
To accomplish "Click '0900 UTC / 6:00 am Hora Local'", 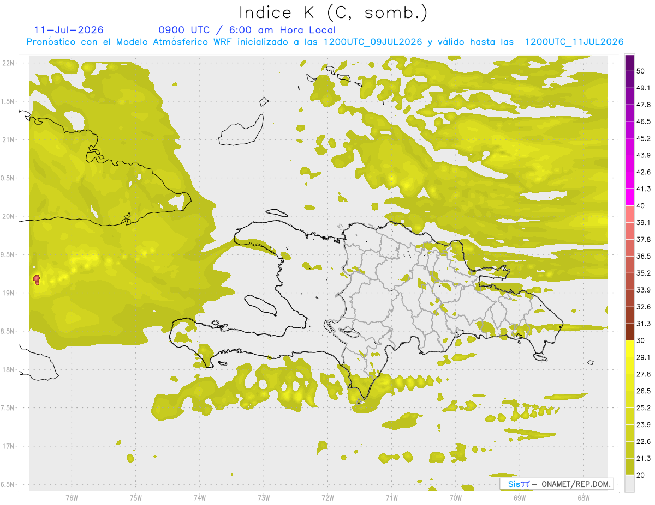I will pos(247,30).
